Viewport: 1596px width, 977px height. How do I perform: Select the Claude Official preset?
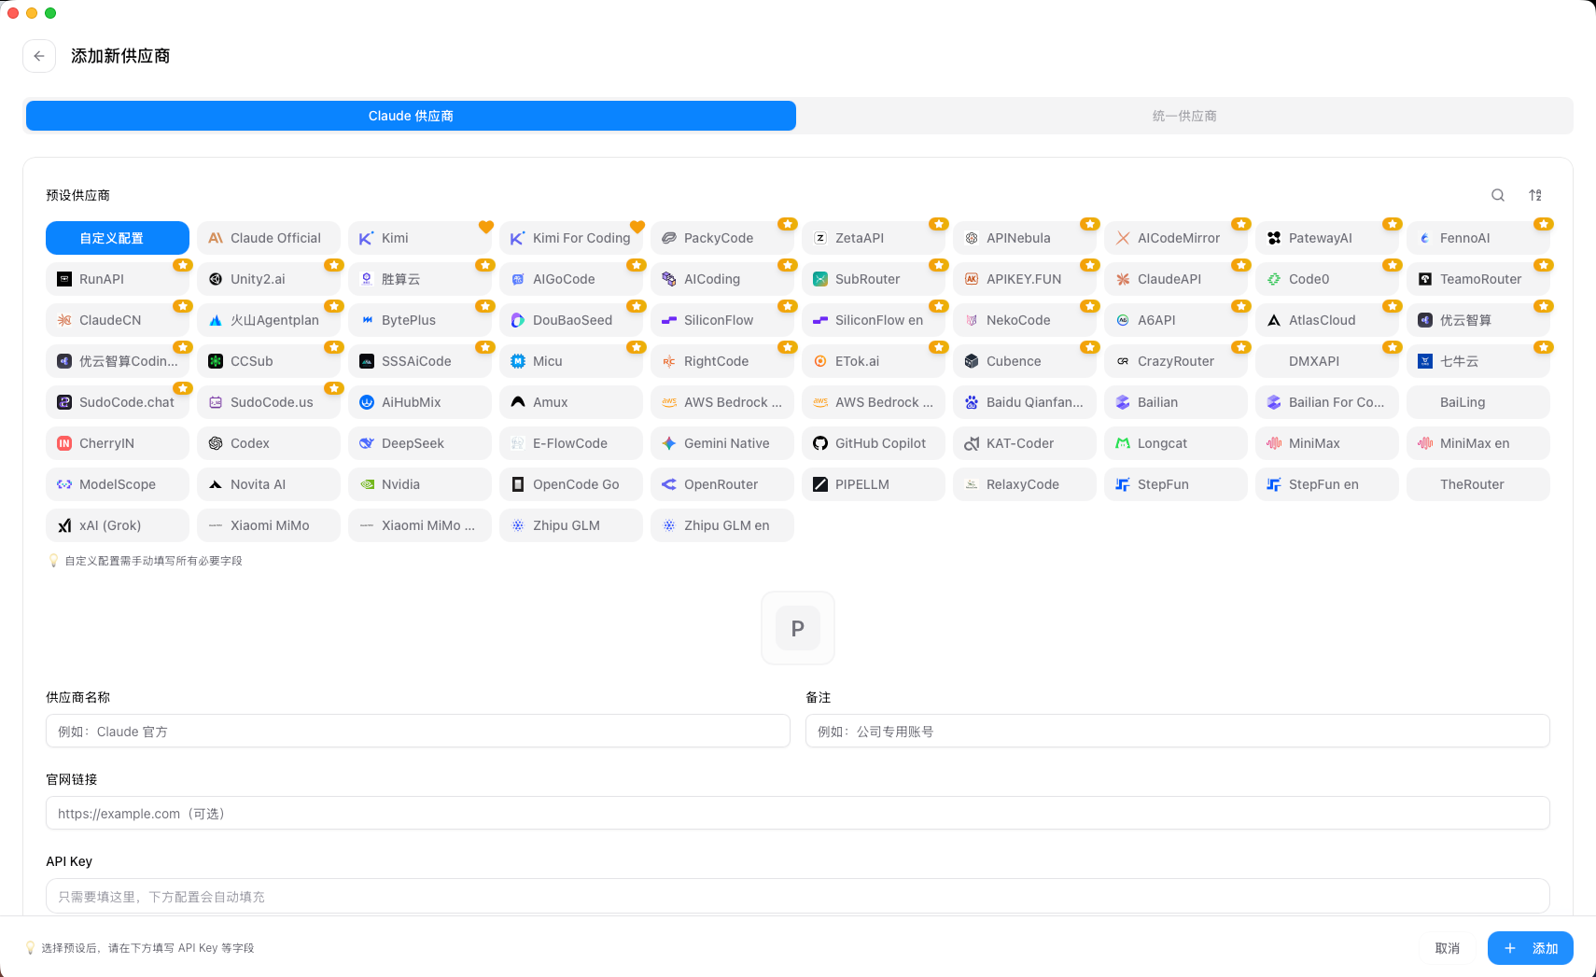[x=269, y=238]
